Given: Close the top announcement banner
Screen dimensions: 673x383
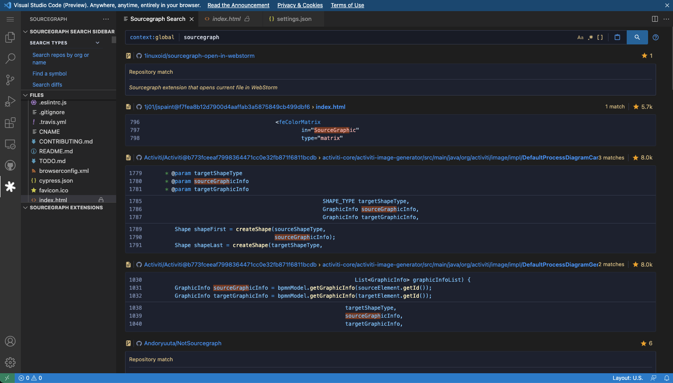Looking at the screenshot, I should click(666, 5).
